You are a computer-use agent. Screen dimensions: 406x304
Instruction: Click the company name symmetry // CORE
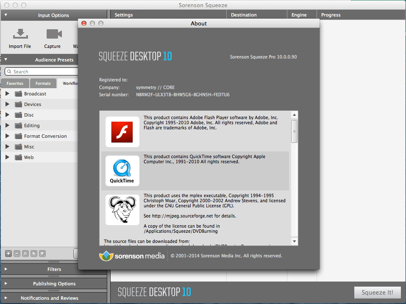155,87
